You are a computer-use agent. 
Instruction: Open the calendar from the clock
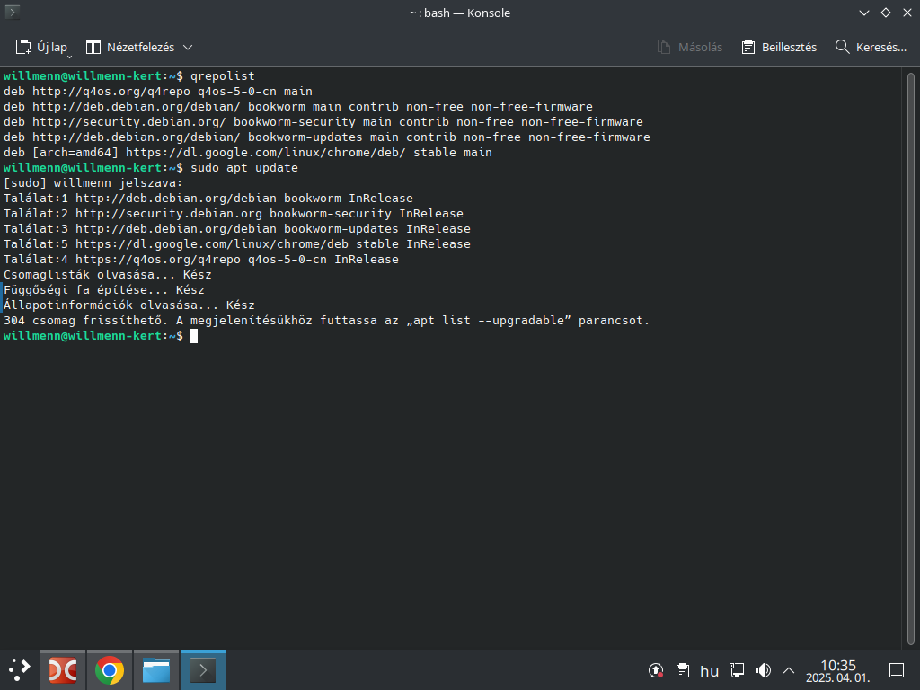tap(837, 670)
